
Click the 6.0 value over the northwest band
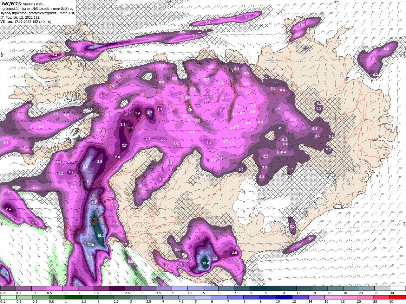point(94,46)
